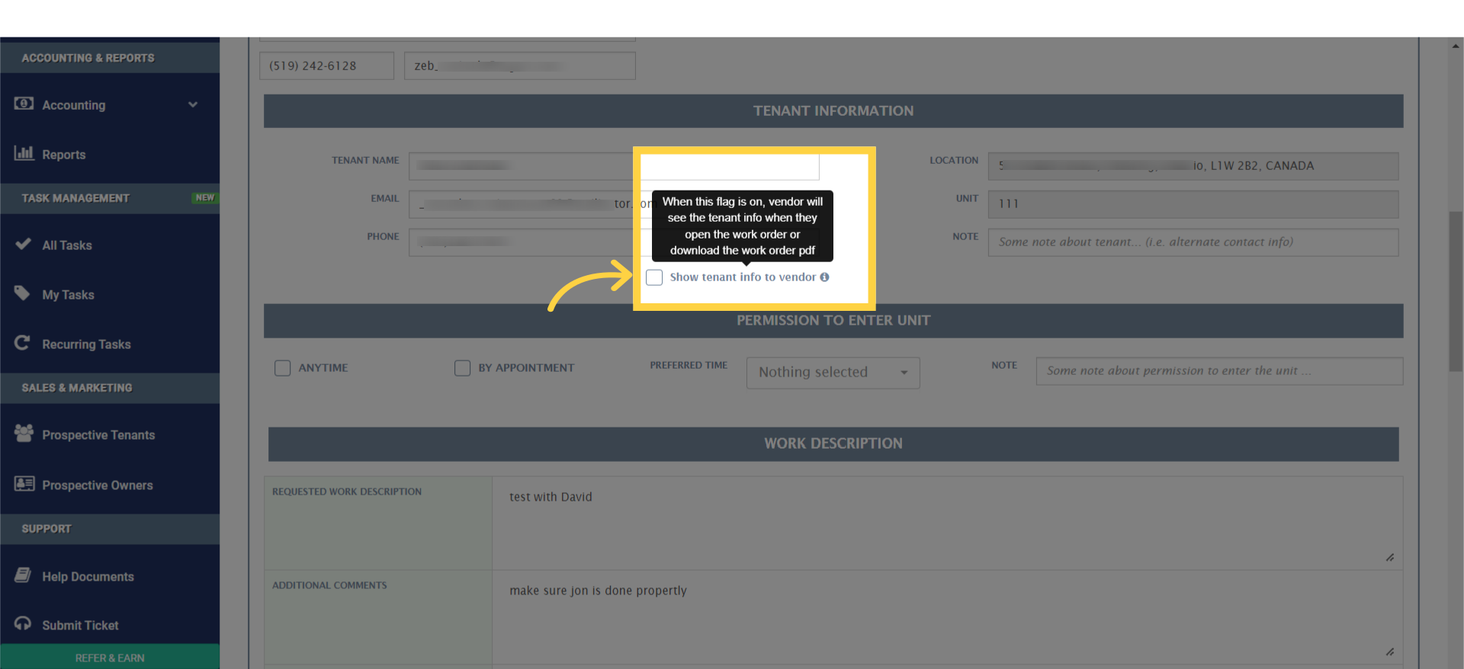
Task: Click the TASK MANAGEMENT sidebar heading
Action: click(x=75, y=198)
